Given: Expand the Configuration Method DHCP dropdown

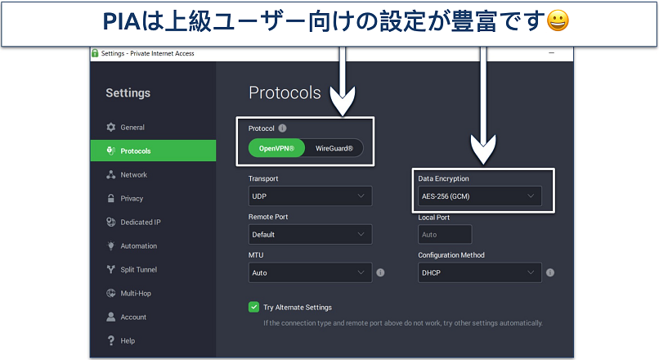Looking at the screenshot, I should coord(479,272).
